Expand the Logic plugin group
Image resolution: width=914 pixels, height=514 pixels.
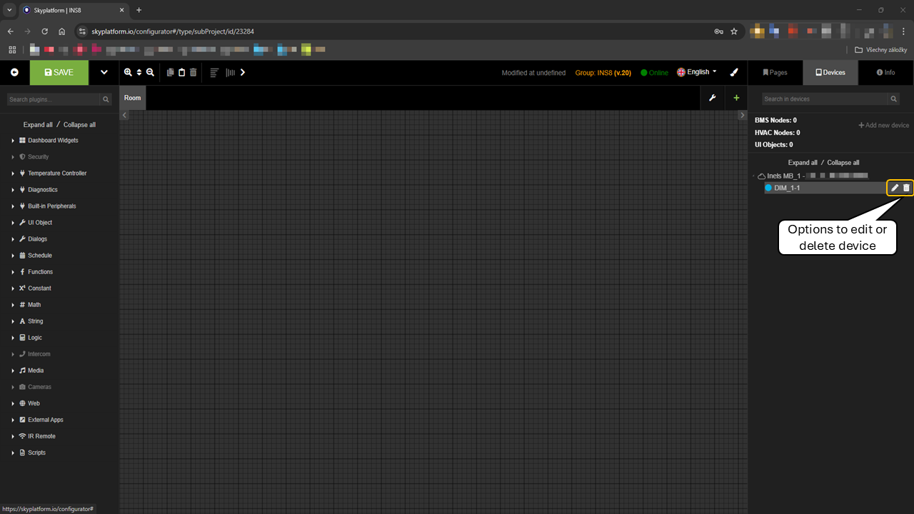click(34, 338)
